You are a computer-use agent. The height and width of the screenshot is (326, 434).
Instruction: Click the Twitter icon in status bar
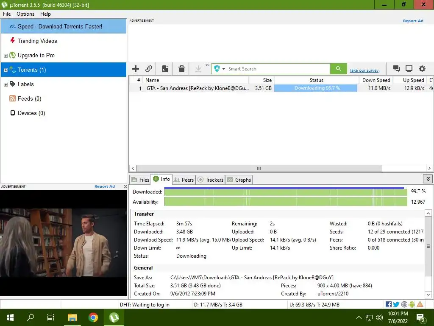pyautogui.click(x=396, y=304)
